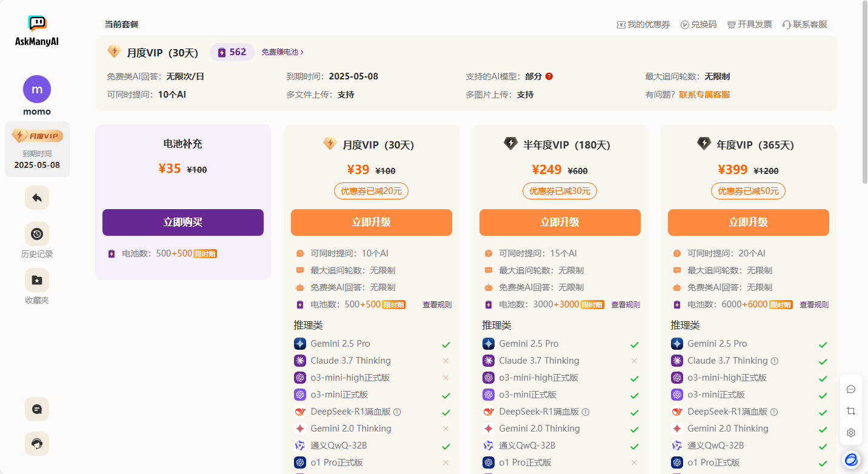Click 立即升级 under 月度VIP
868x474 pixels.
click(372, 222)
